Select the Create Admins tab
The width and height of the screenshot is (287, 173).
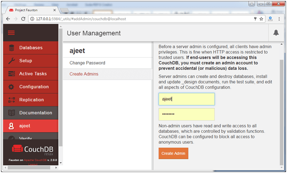click(x=108, y=74)
